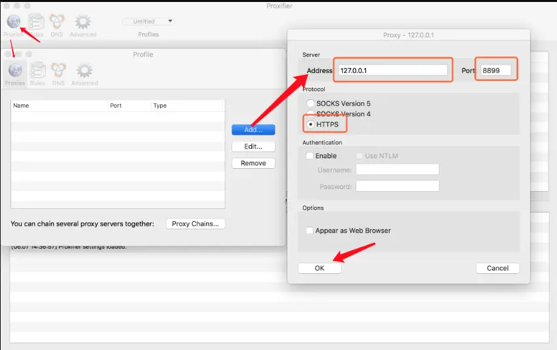Close the Profile window
This screenshot has height=350, width=557.
click(8, 54)
